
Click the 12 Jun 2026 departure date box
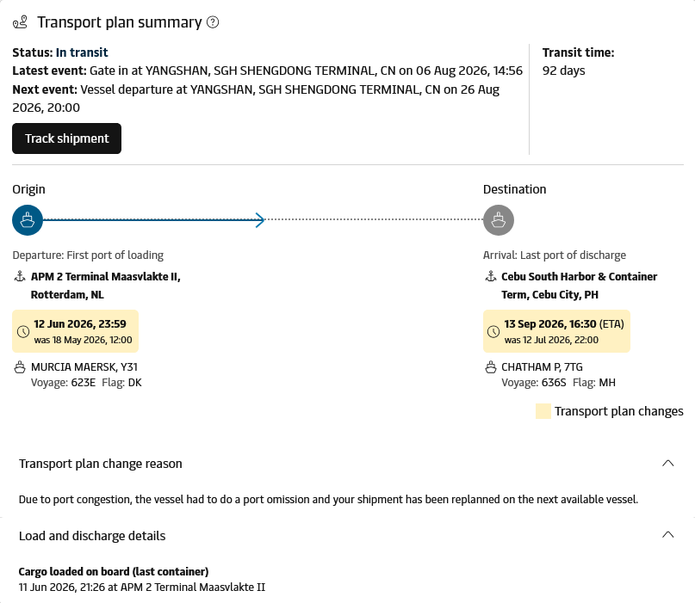75,331
